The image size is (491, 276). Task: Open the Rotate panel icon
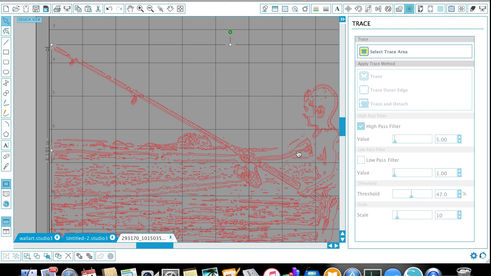click(358, 8)
